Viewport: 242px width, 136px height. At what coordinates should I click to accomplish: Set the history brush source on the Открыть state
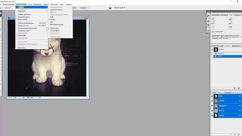[212, 54]
